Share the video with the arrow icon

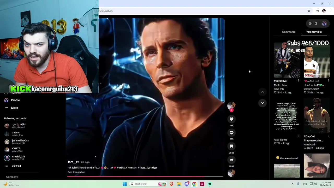click(x=231, y=160)
